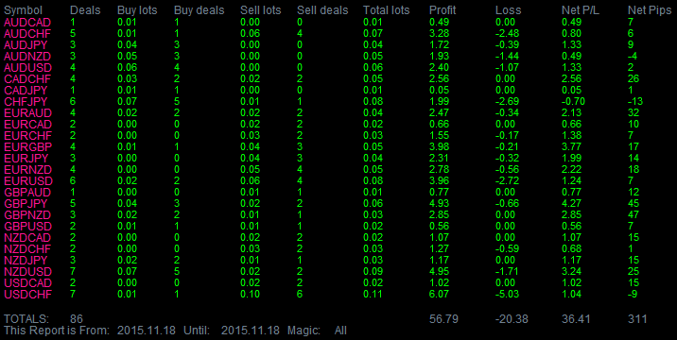Select the AUDCHF symbol
This screenshot has width=677, height=340.
27,34
